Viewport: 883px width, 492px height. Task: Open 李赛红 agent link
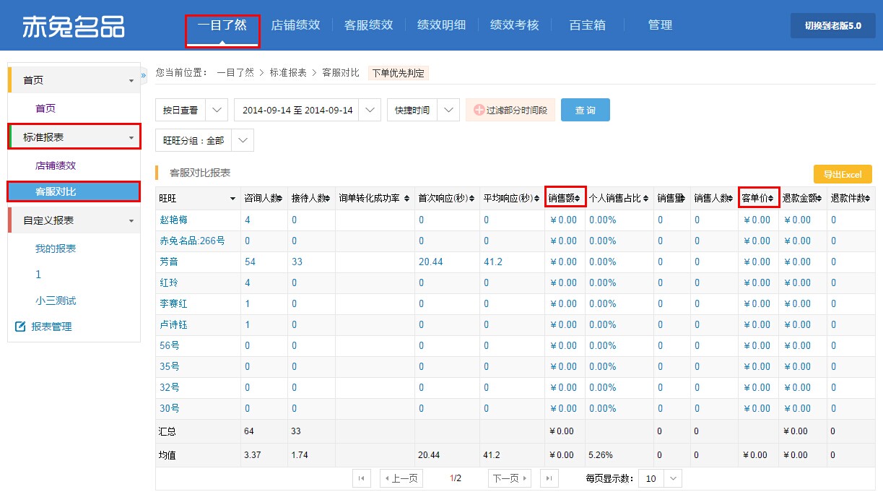(x=173, y=303)
